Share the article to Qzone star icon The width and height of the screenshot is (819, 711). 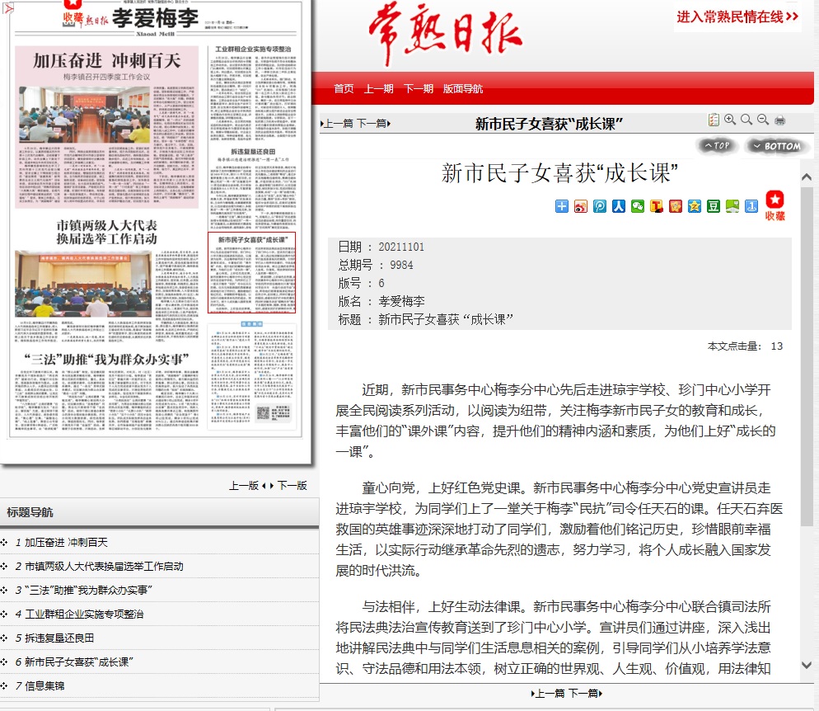tap(694, 206)
